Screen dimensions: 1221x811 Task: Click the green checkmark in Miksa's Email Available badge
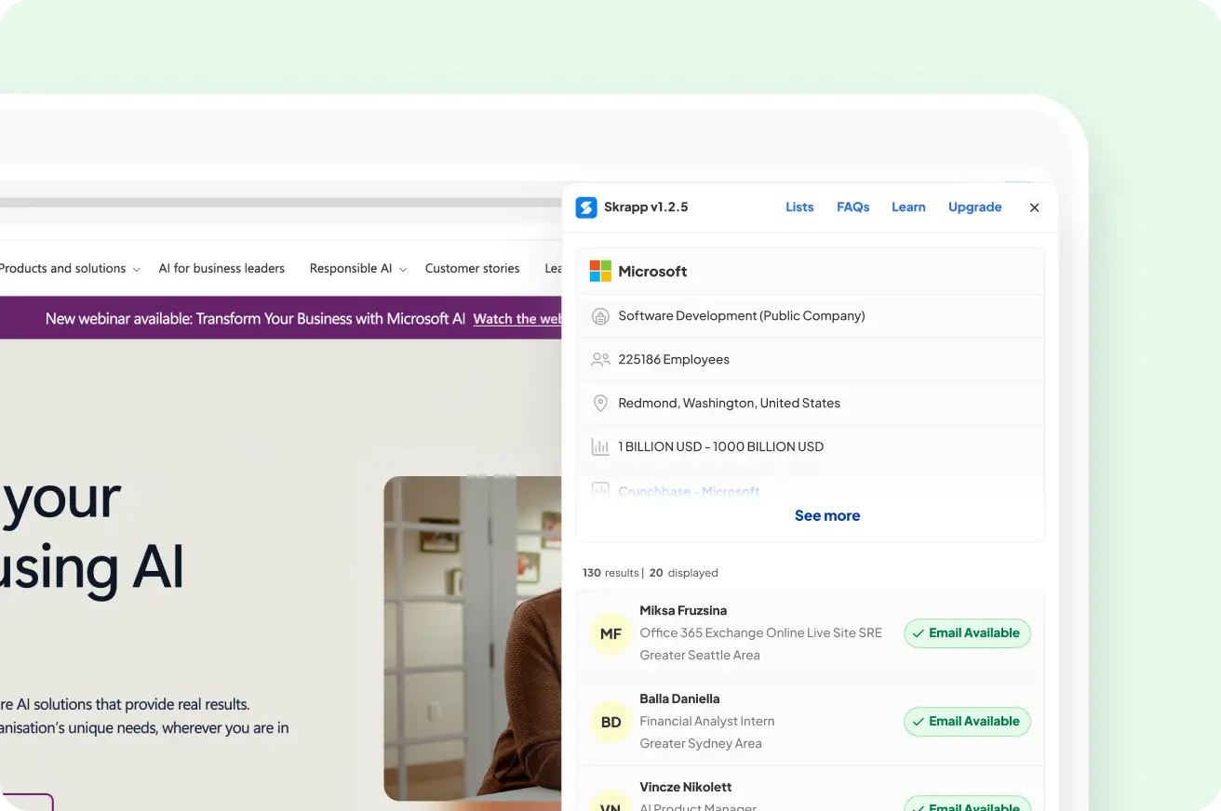click(x=919, y=633)
